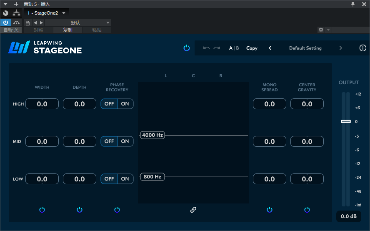
Task: Go to the previous preset arrow
Action: (270, 48)
